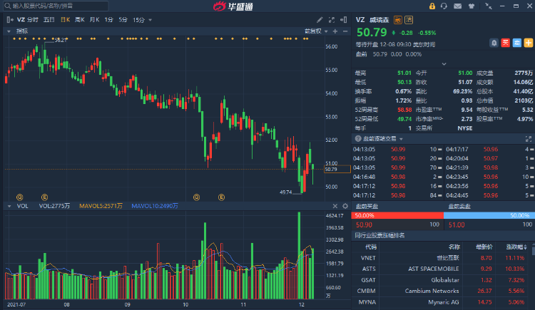Set a price alert bell icon

494,43
